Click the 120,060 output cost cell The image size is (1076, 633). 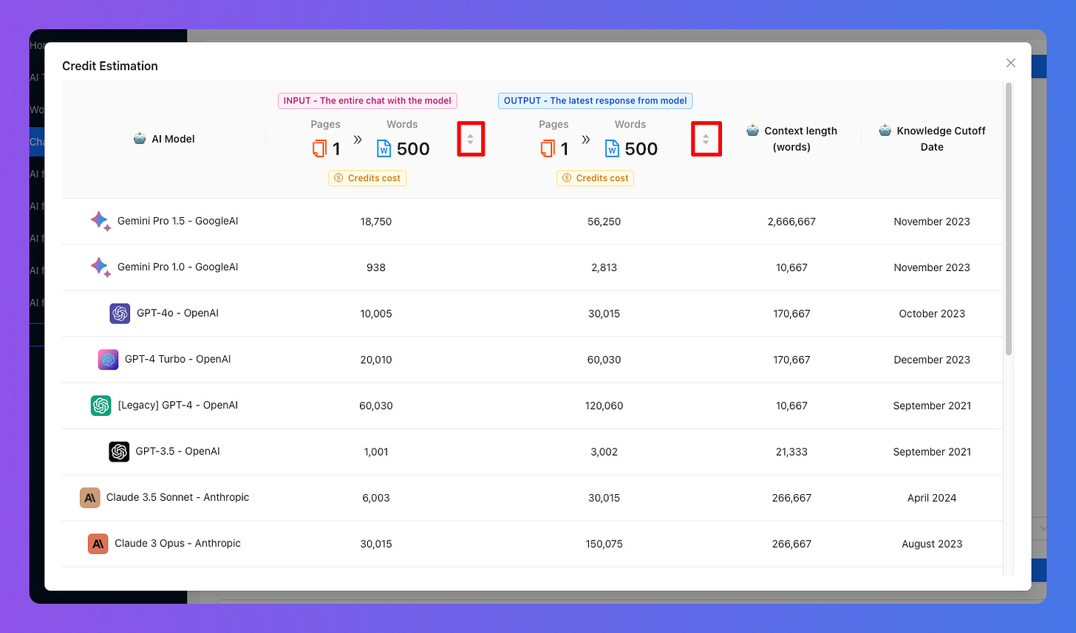click(x=605, y=406)
